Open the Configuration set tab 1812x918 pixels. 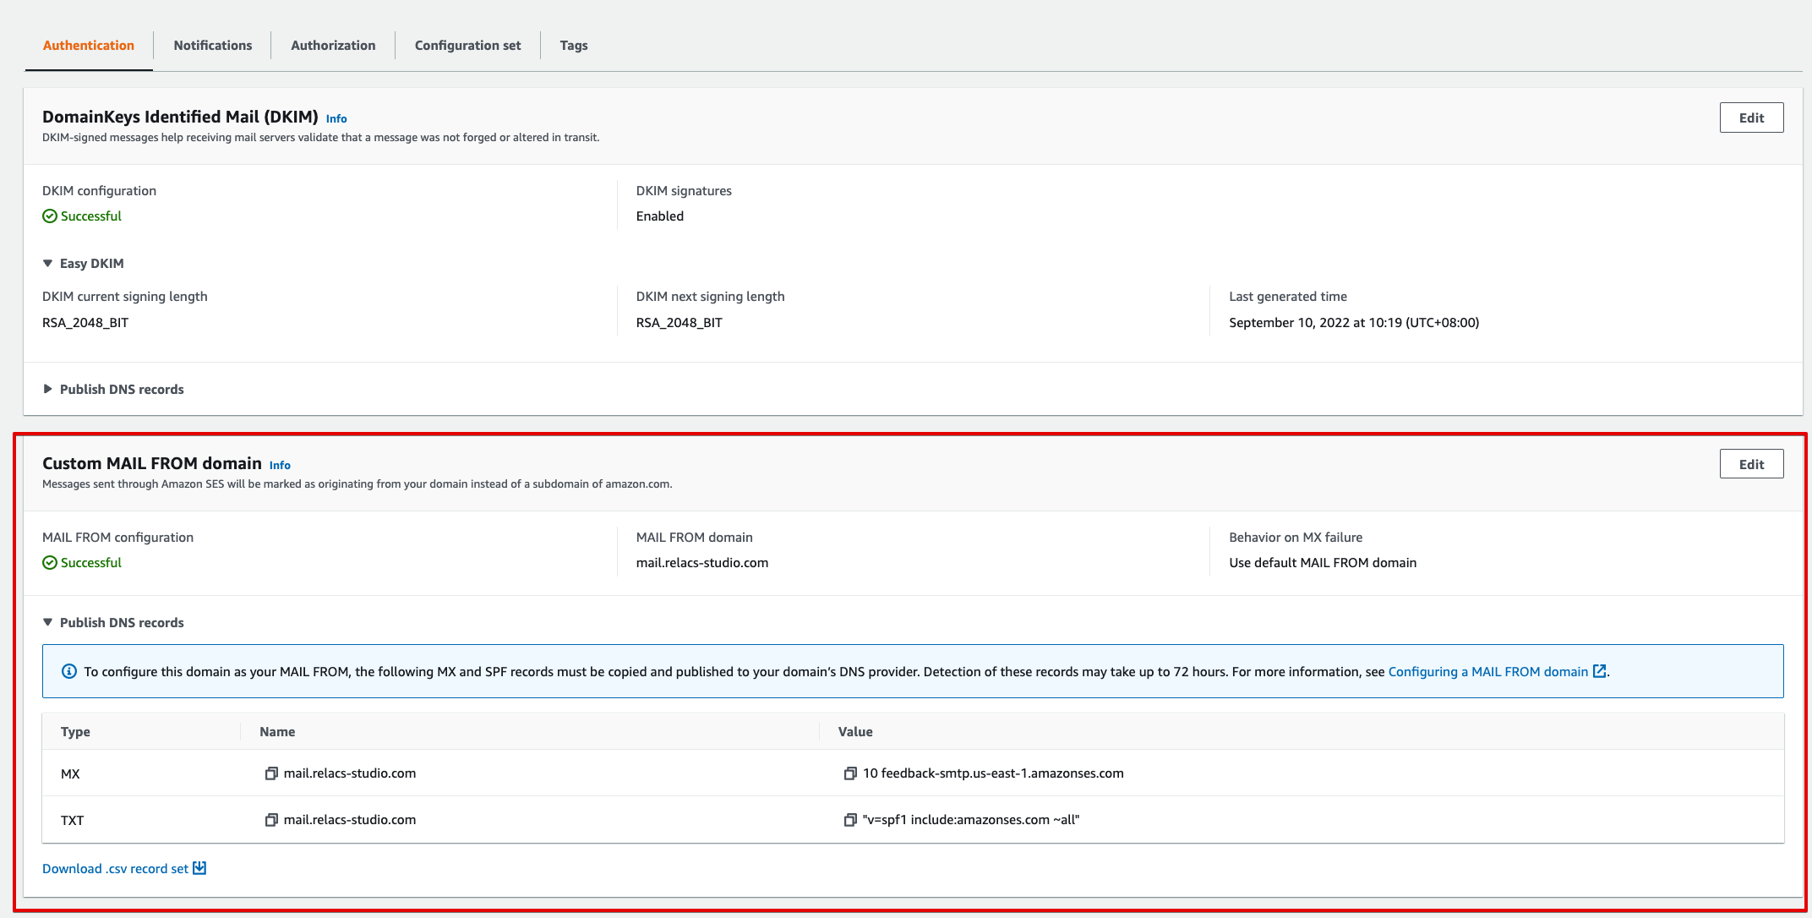(467, 46)
